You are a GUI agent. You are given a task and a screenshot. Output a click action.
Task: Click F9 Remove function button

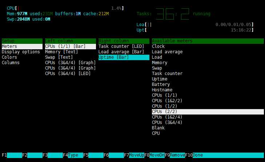175,155
